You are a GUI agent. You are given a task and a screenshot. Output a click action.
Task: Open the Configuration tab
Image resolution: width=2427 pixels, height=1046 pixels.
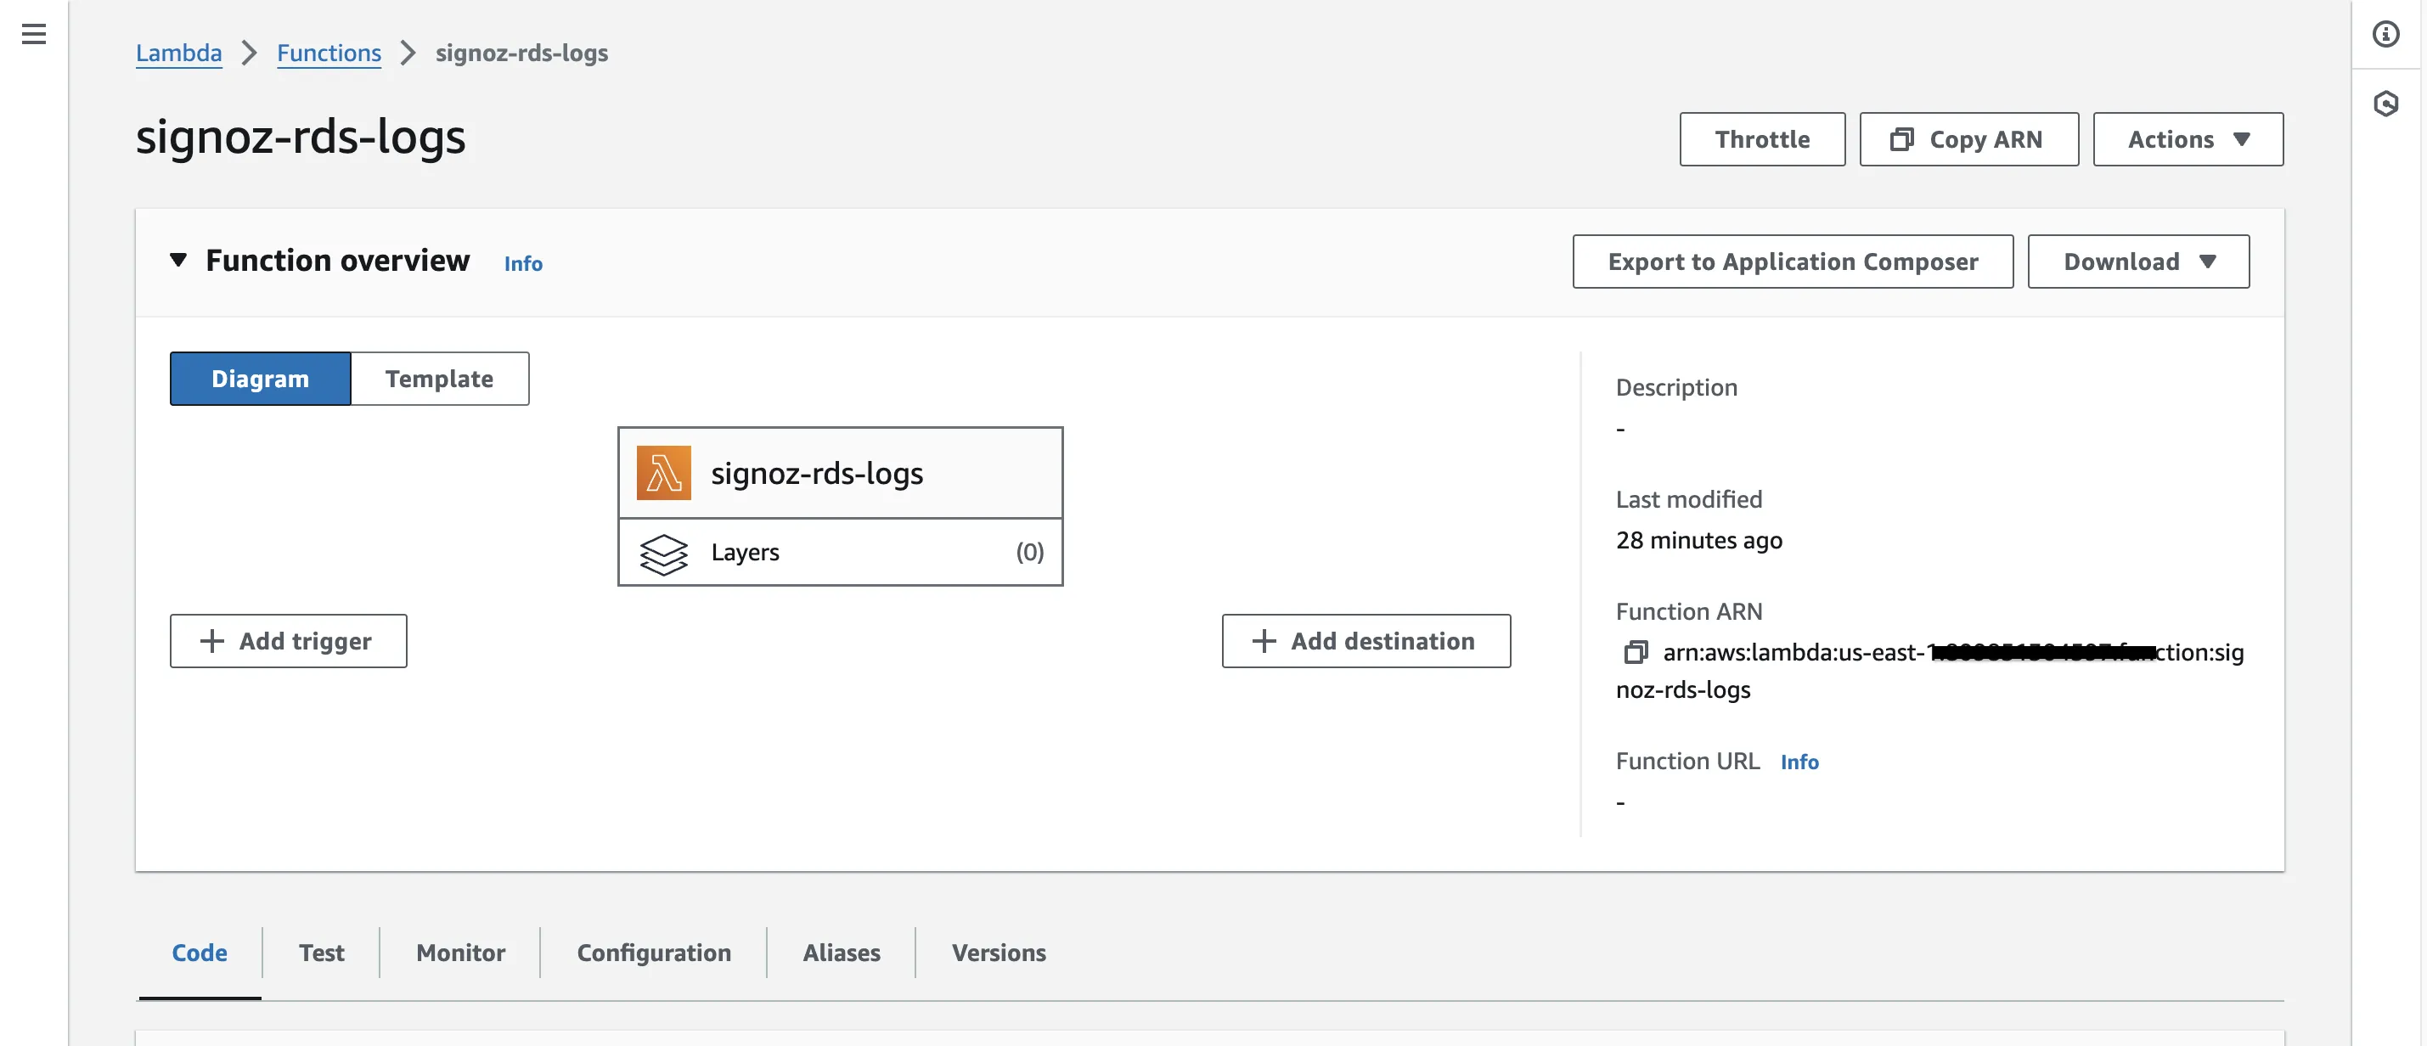pyautogui.click(x=654, y=953)
